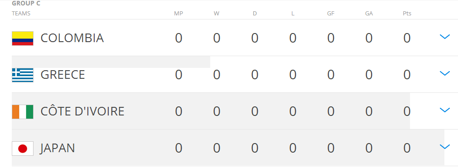Expand the Côte d'Ivoire row chevron
The height and width of the screenshot is (168, 458).
click(444, 110)
